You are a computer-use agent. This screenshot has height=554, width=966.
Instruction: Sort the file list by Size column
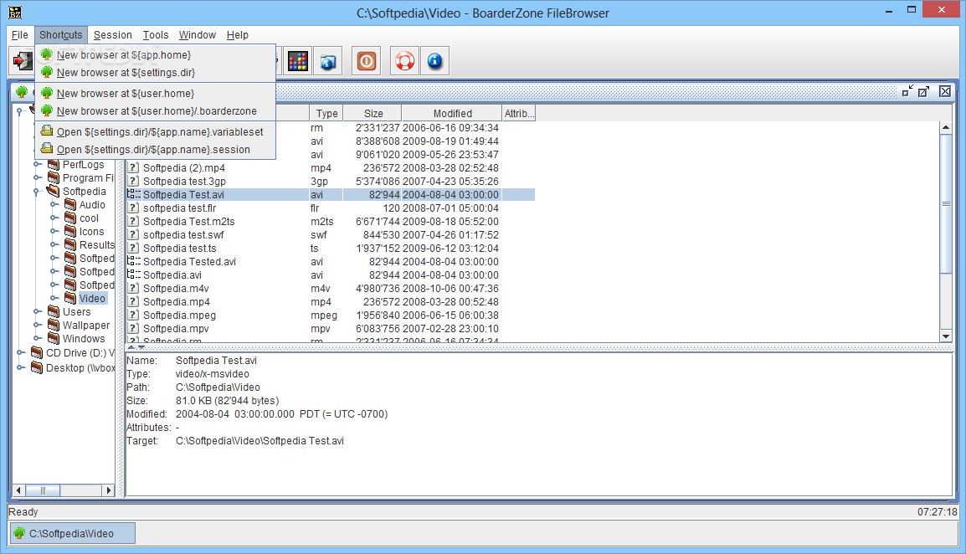pyautogui.click(x=373, y=113)
